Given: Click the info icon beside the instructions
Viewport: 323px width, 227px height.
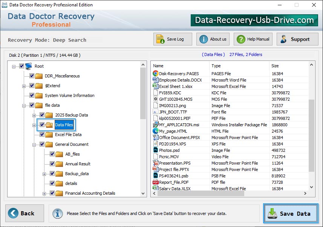Looking at the screenshot, I should (58, 213).
